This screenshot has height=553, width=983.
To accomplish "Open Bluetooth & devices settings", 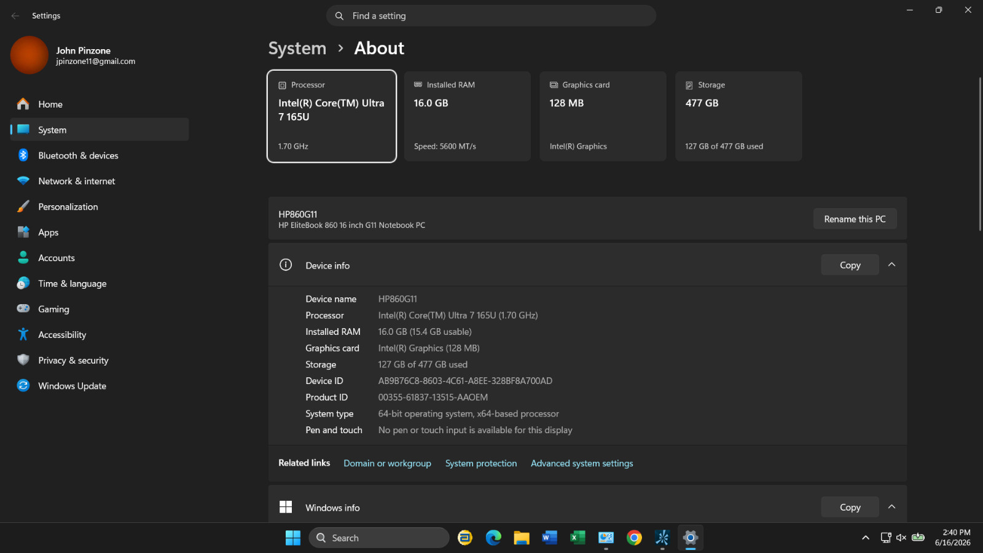I will [x=100, y=155].
